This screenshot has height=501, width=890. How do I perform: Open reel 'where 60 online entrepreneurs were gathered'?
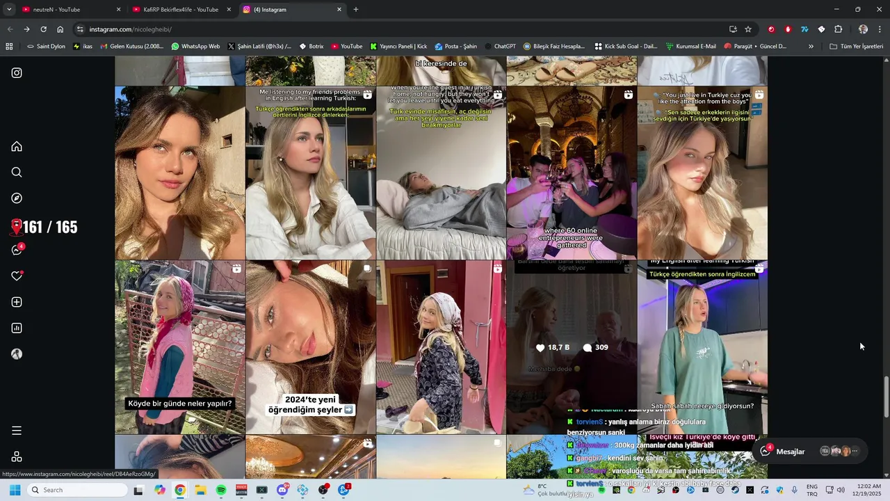(x=572, y=173)
